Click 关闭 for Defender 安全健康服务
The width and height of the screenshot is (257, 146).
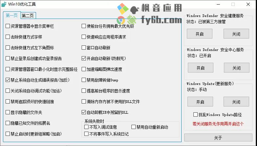(x=236, y=34)
